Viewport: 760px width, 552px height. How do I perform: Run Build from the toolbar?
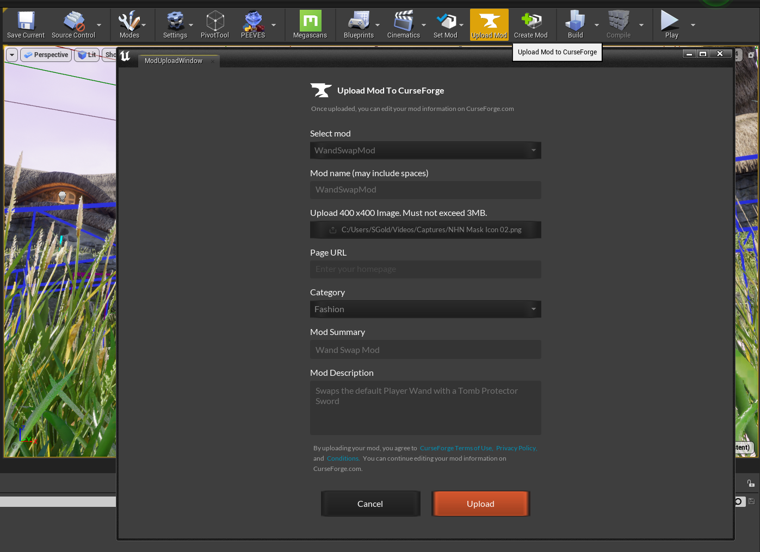pos(575,25)
